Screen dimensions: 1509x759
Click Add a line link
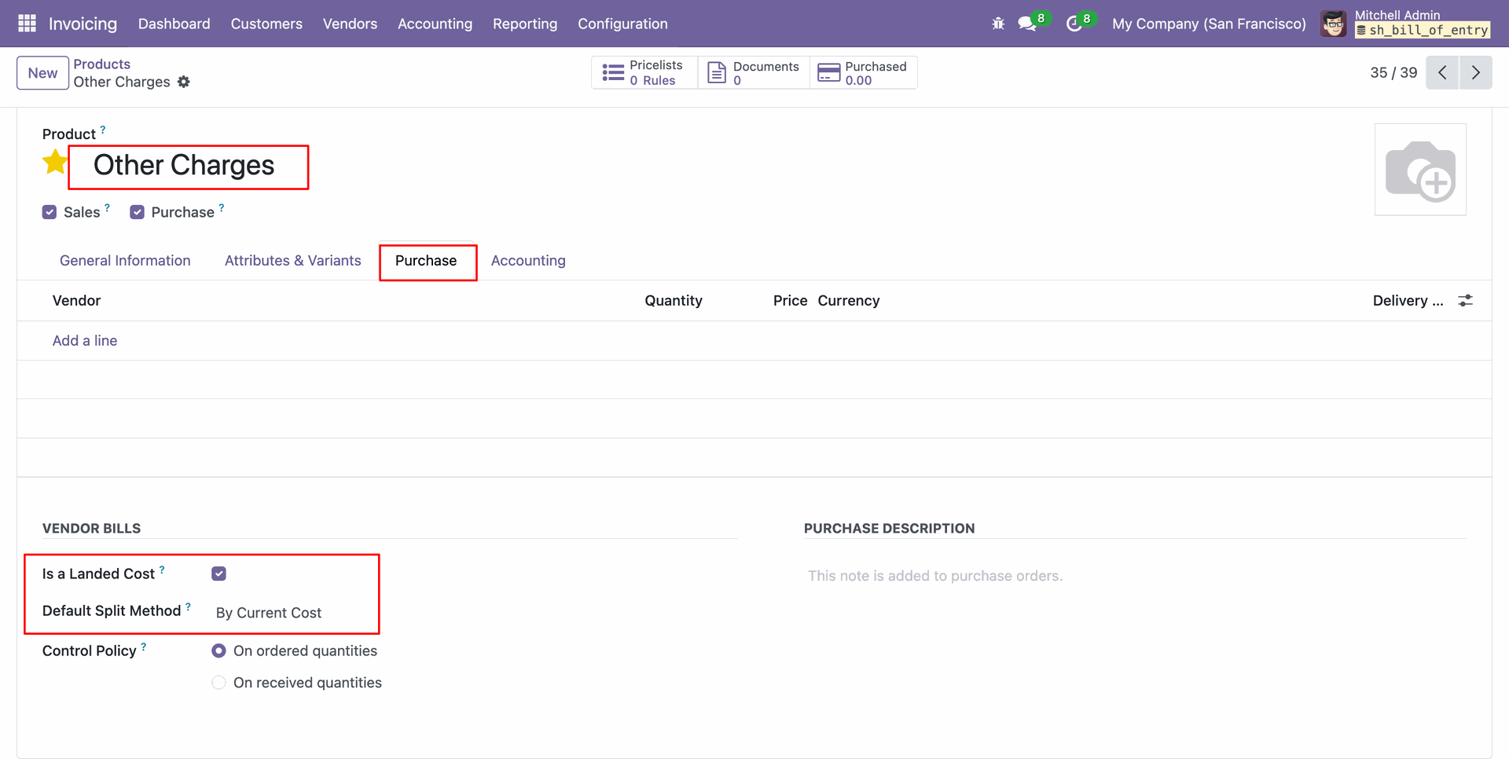coord(85,340)
